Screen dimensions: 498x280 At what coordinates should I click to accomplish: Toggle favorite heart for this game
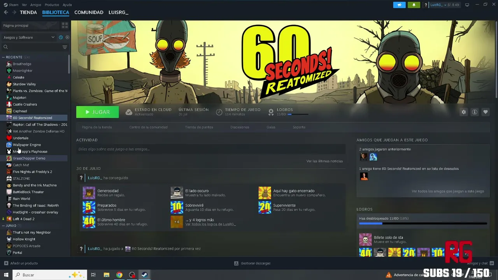485,112
